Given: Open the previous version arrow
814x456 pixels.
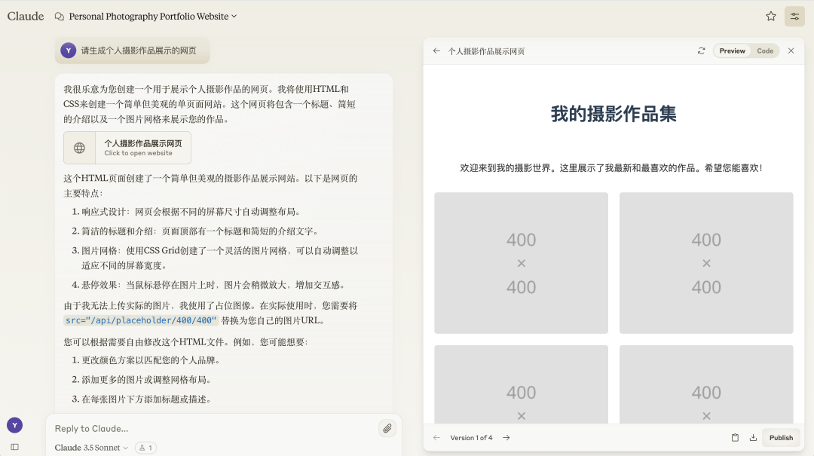Looking at the screenshot, I should point(436,437).
